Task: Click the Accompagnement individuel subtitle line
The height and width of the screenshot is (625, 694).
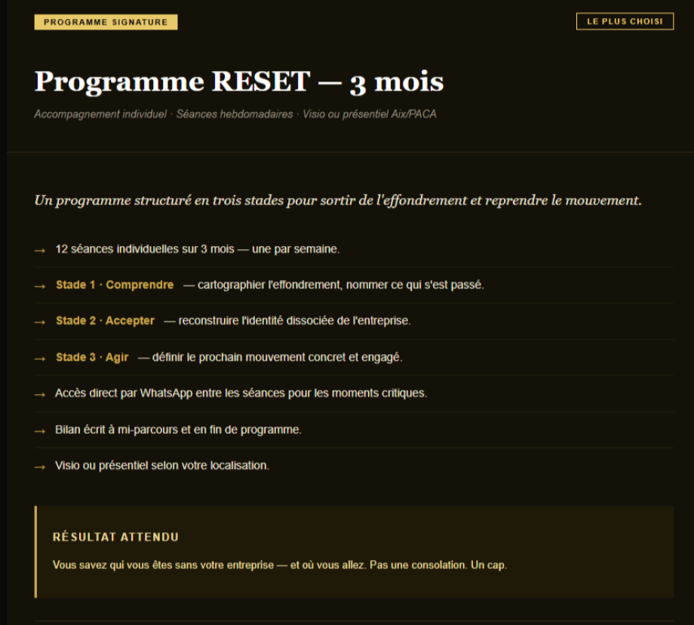Action: click(x=235, y=114)
